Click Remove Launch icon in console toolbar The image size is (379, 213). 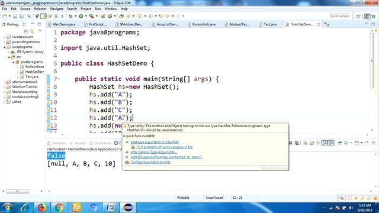pyautogui.click(x=291, y=143)
